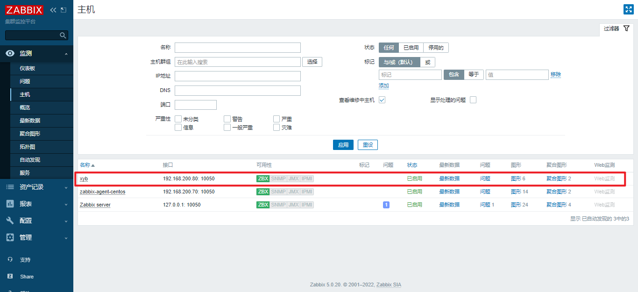Viewport: 638px width, 292px height.
Task: Click ZBX badge for zabbix-agent-centos
Action: click(x=263, y=192)
